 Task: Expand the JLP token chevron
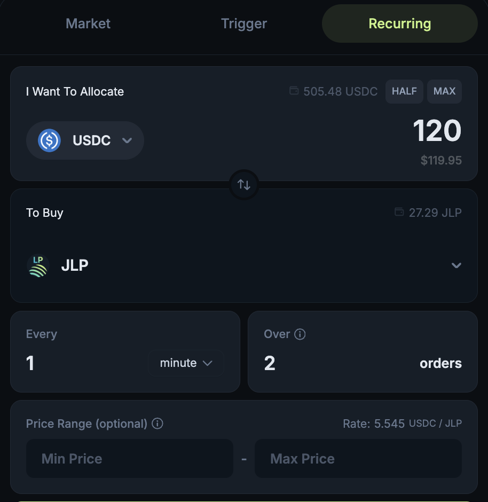[x=456, y=265]
